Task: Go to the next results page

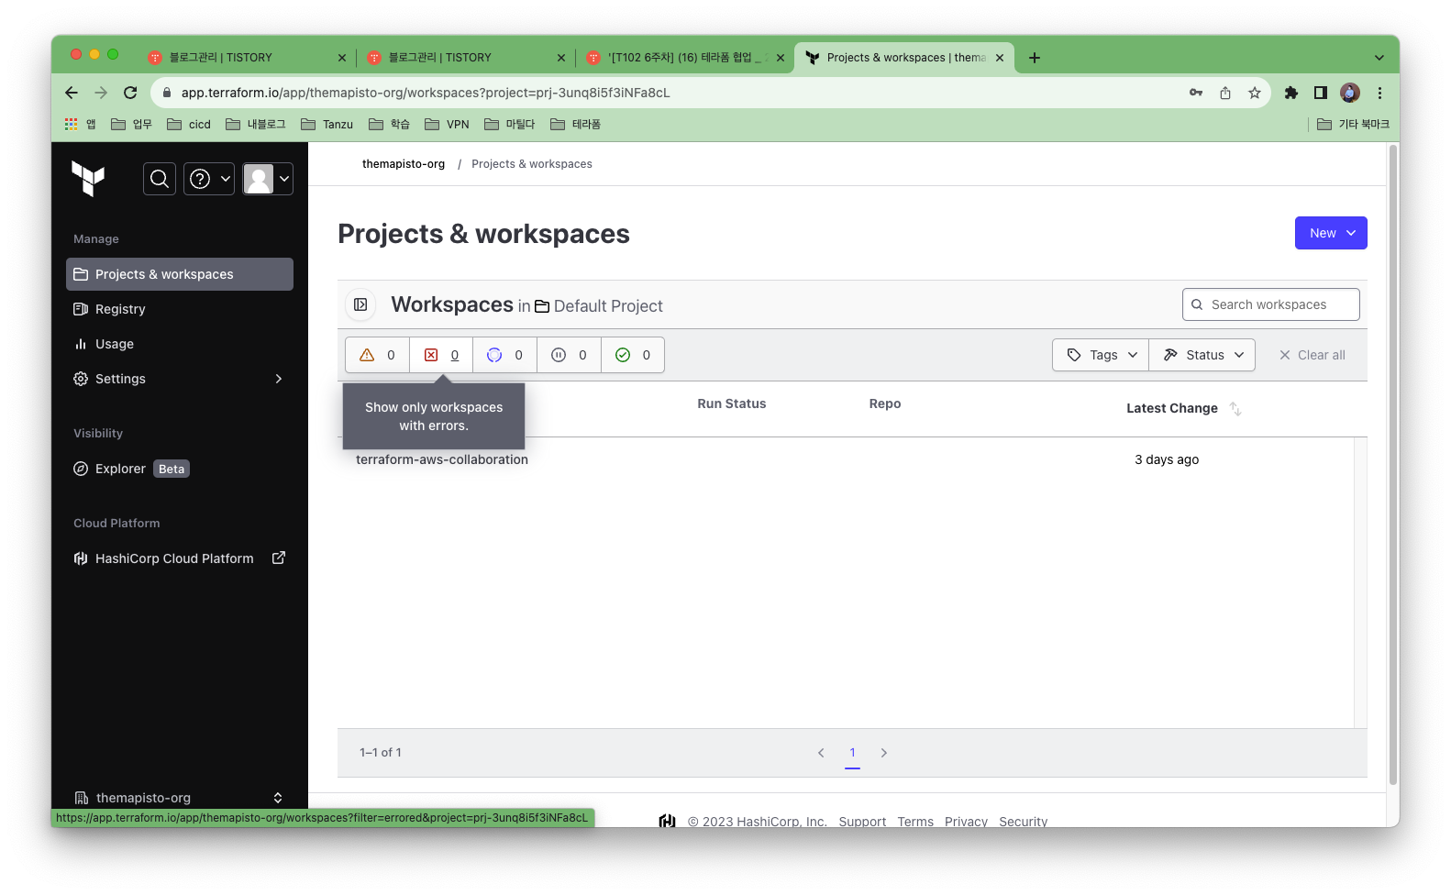Action: pyautogui.click(x=884, y=753)
